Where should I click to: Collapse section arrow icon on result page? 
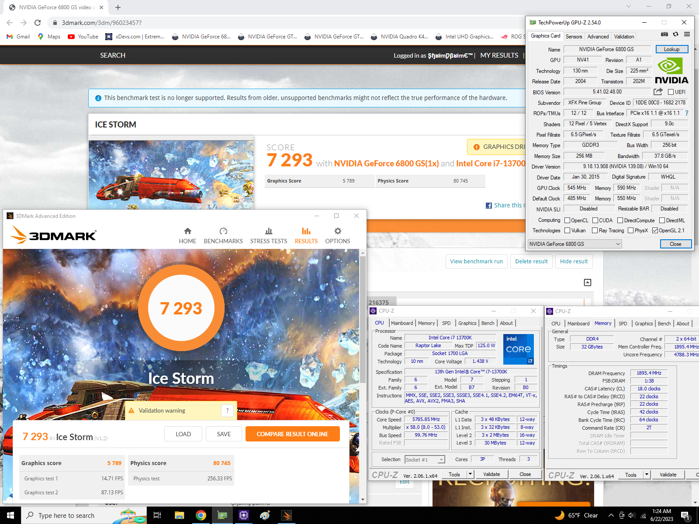[x=588, y=283]
